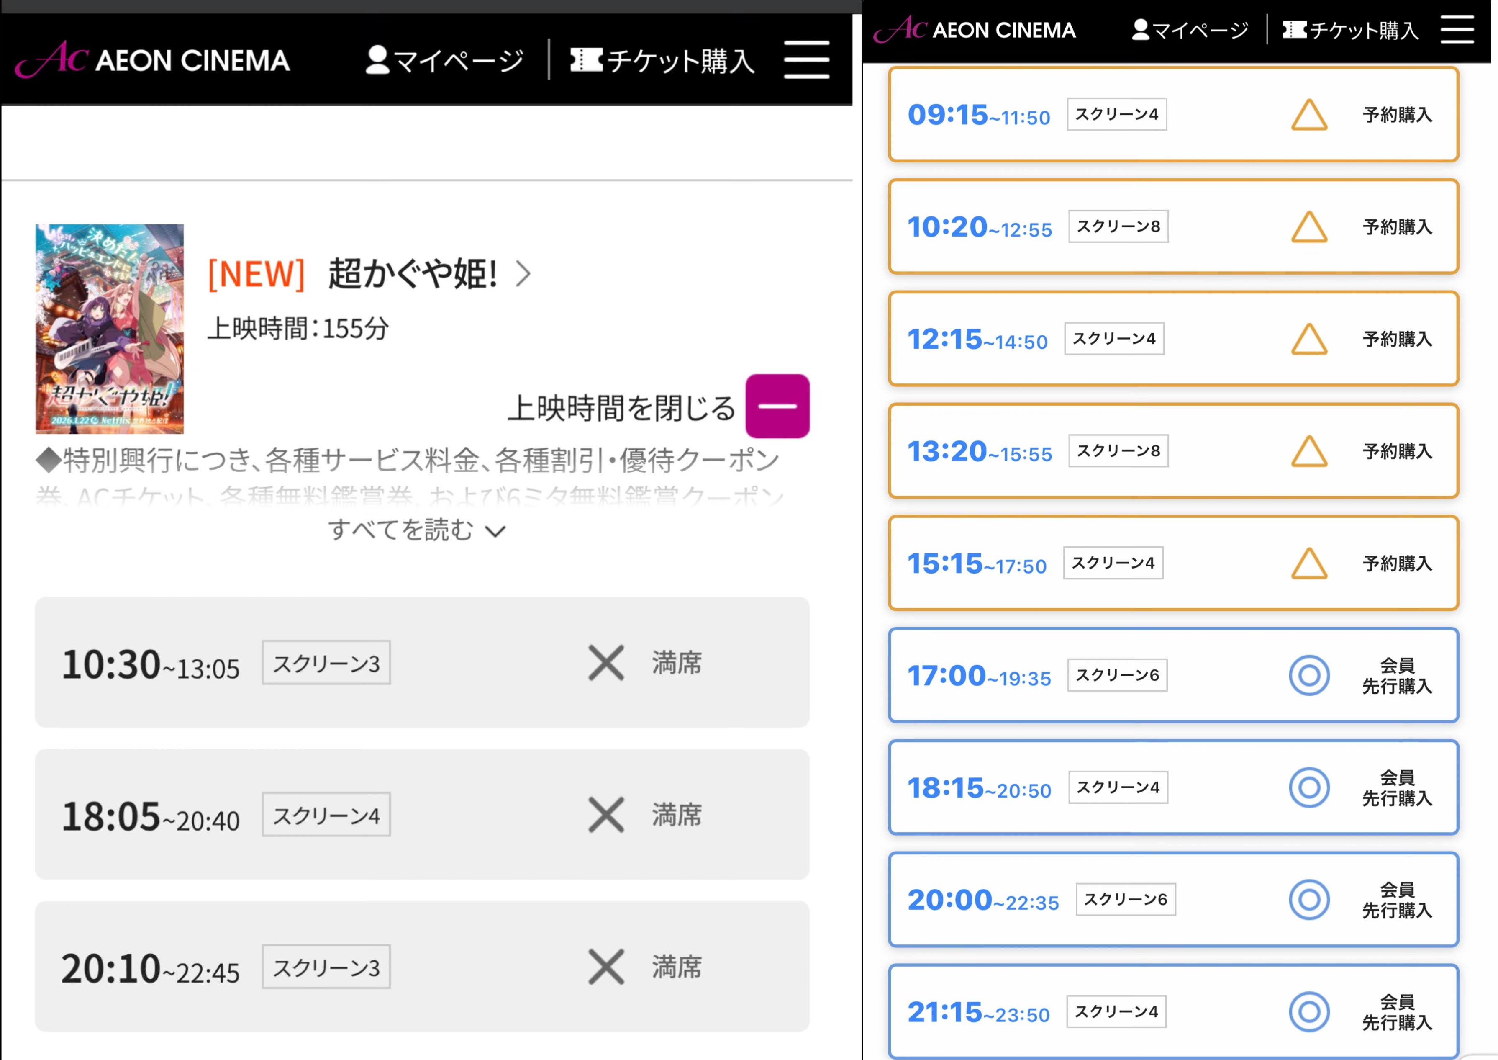Open チケット購入 in the right header
The width and height of the screenshot is (1498, 1060).
tap(1351, 30)
